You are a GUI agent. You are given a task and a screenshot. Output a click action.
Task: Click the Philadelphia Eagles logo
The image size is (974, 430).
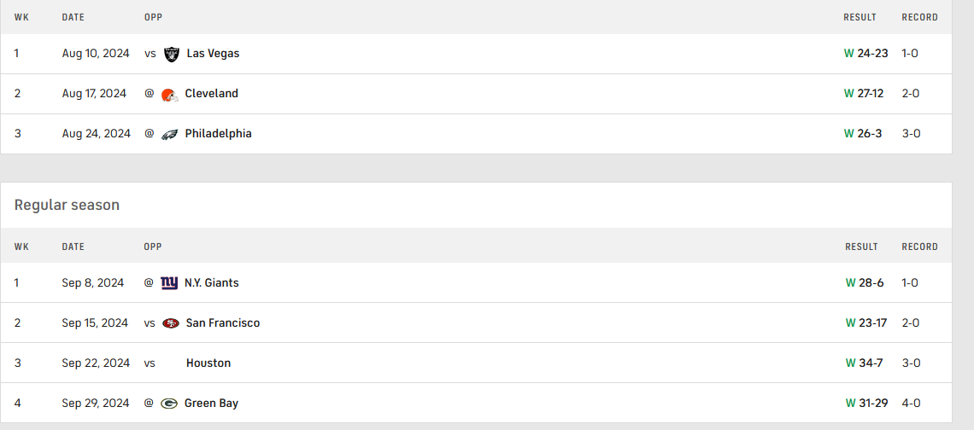tap(169, 134)
